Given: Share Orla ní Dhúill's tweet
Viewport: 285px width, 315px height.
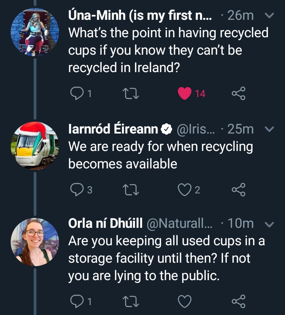Looking at the screenshot, I should [238, 302].
